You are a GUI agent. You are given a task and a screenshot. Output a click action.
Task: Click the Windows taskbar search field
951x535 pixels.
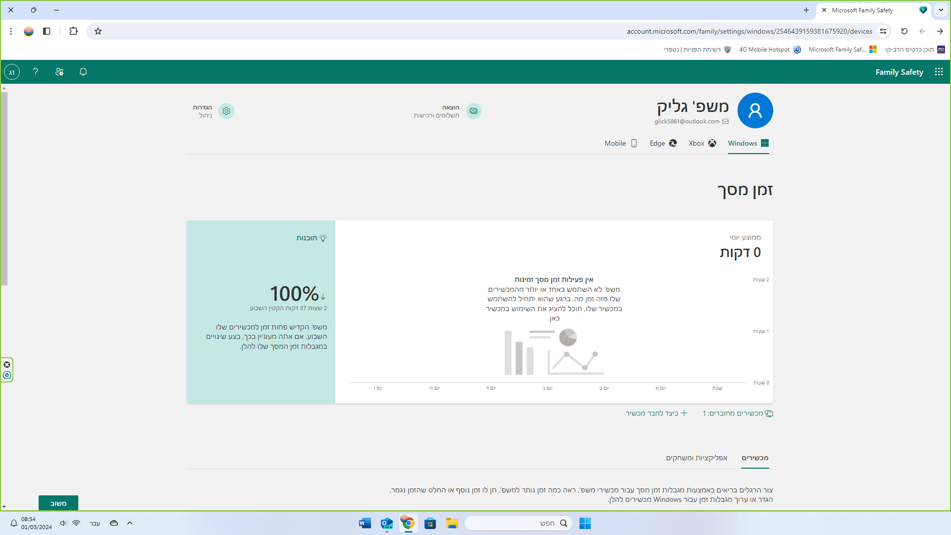[518, 523]
